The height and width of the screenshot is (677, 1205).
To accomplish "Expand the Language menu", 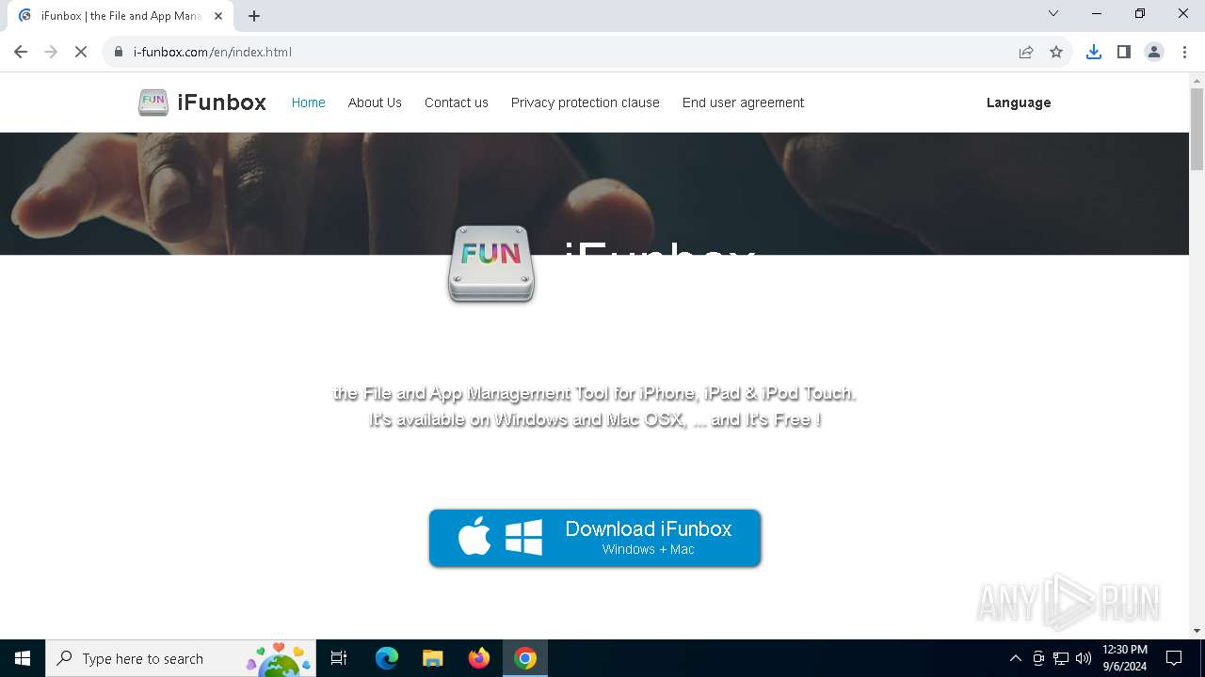I will (x=1019, y=102).
